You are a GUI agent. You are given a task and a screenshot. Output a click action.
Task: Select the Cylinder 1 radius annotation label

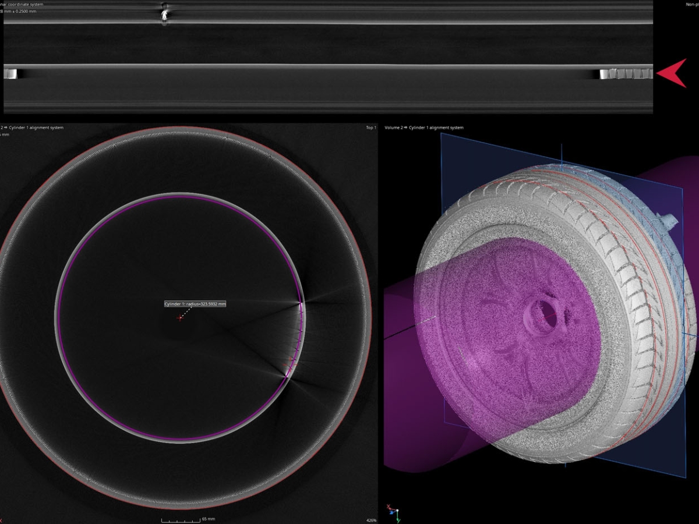pyautogui.click(x=194, y=303)
